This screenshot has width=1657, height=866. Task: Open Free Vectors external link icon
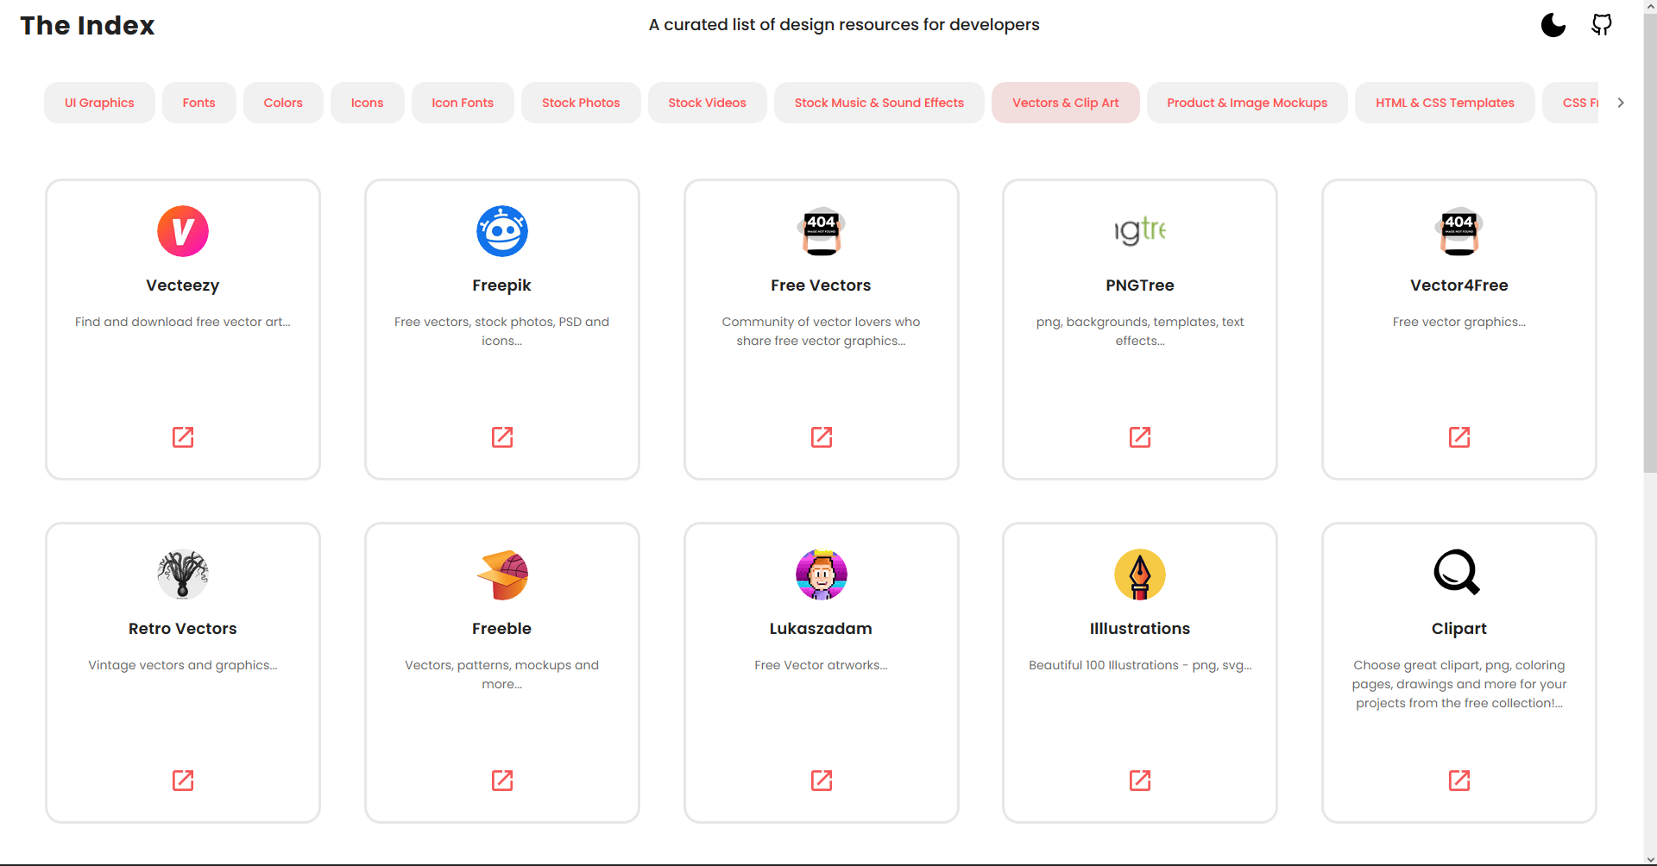(x=822, y=437)
